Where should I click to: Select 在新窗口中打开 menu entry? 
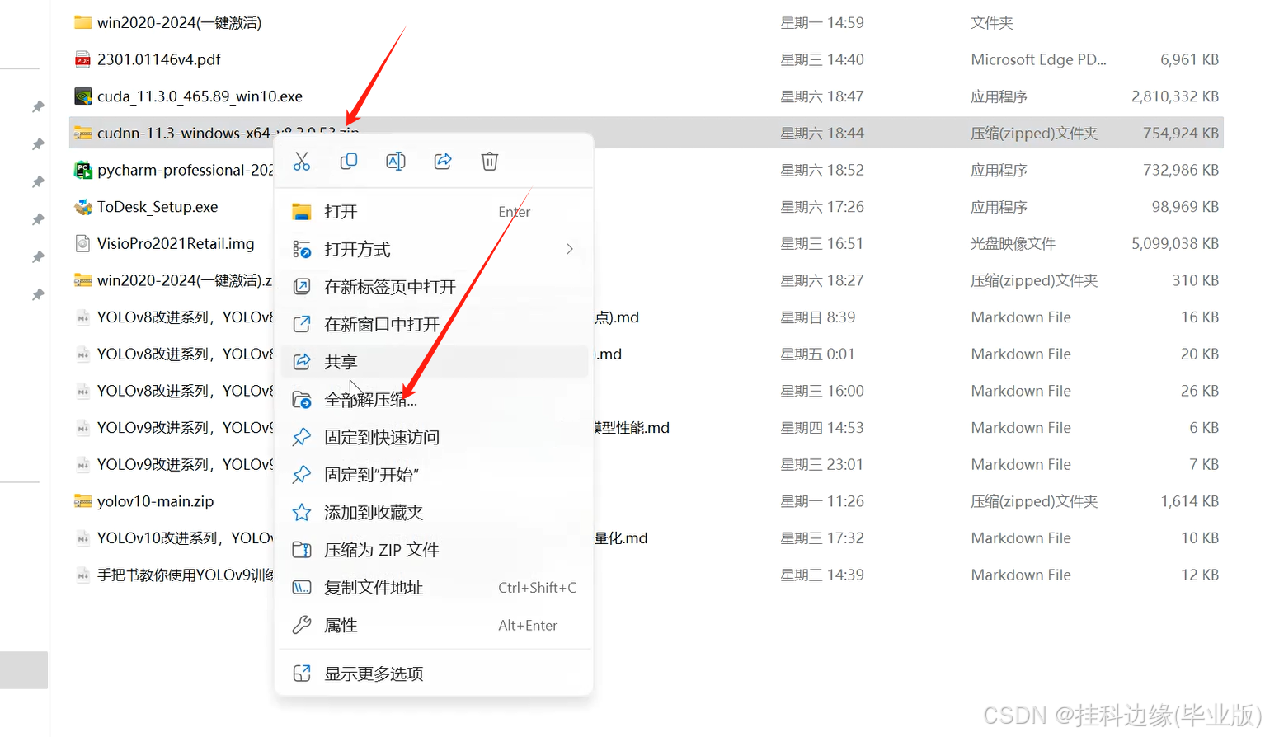coord(434,324)
